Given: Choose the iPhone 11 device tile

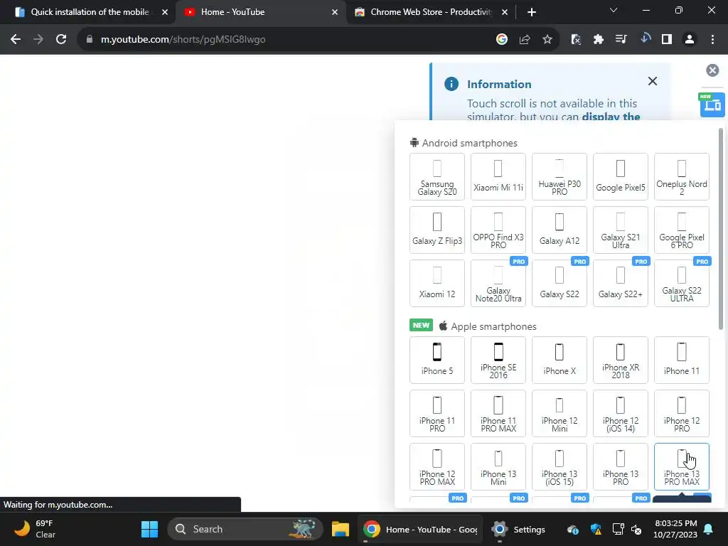Looking at the screenshot, I should click(682, 360).
